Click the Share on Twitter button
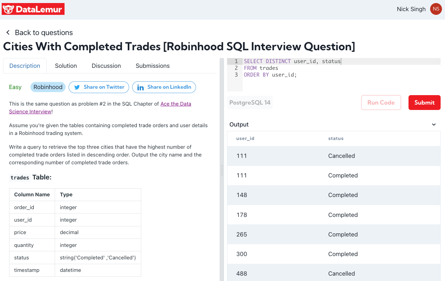The image size is (445, 281). (99, 87)
